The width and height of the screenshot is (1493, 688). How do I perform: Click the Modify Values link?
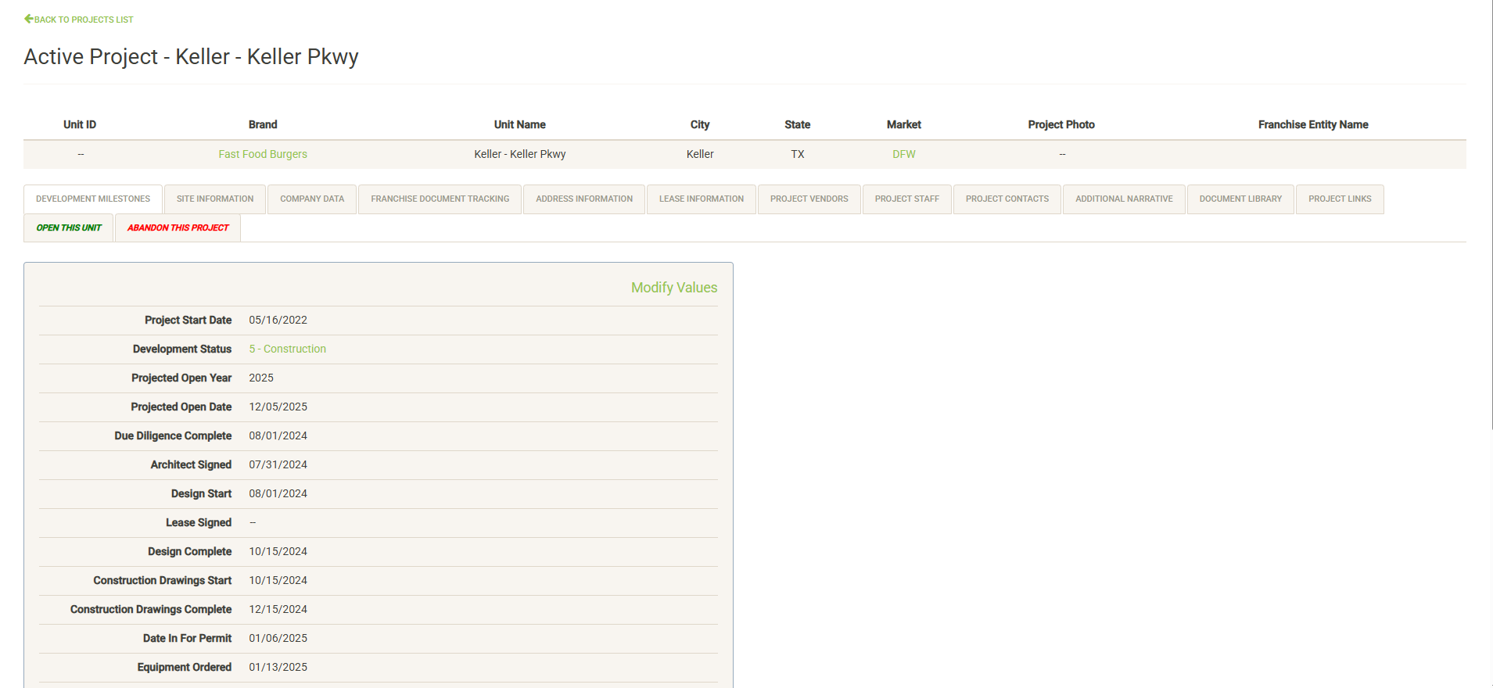click(x=673, y=288)
